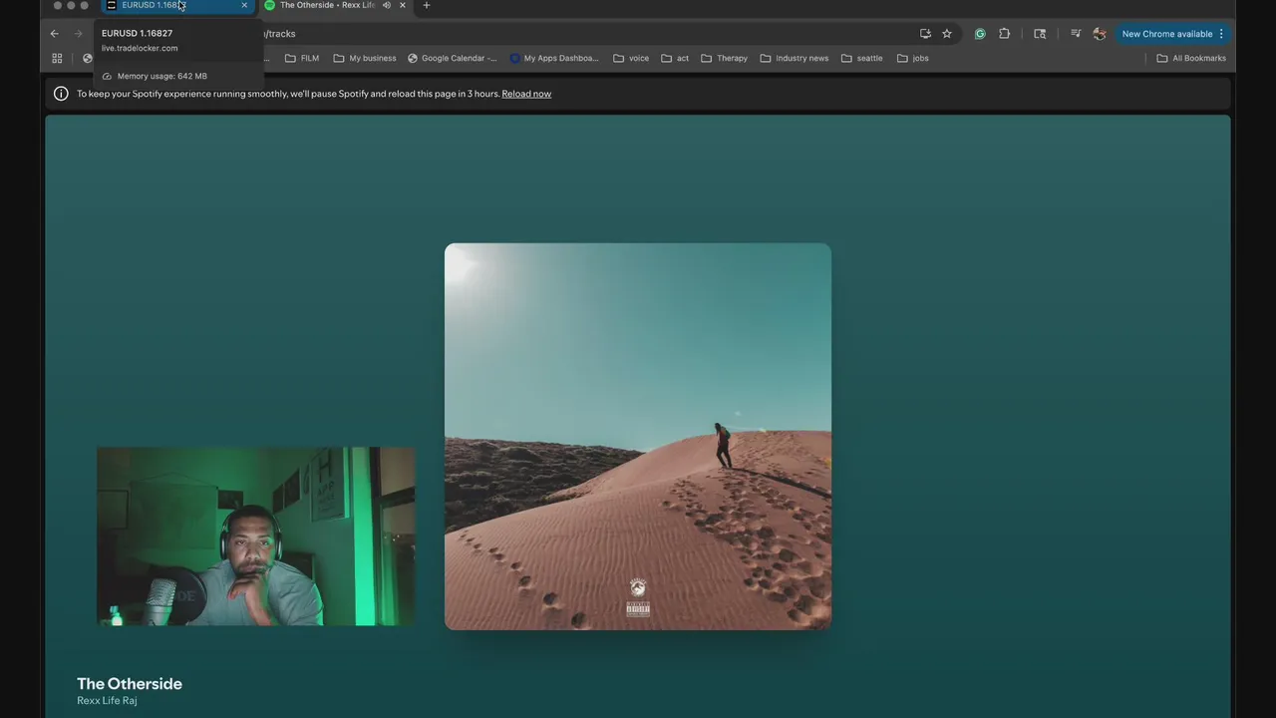Viewport: 1276px width, 718px height.
Task: Open the Grammarly extension
Action: click(x=980, y=34)
